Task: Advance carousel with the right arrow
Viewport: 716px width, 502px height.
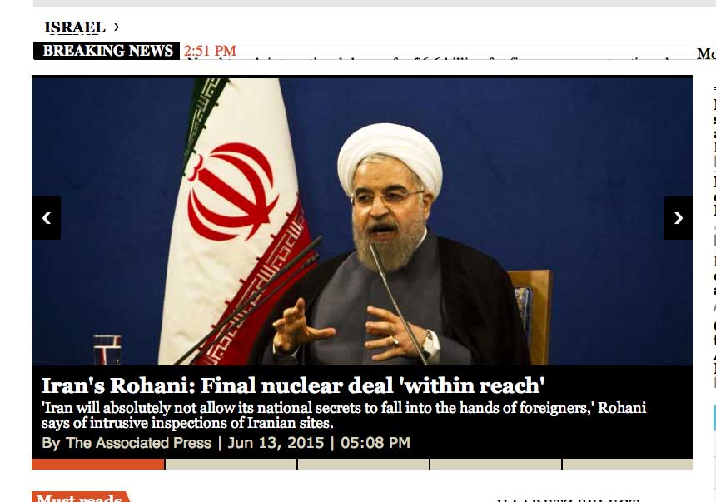Action: [678, 218]
